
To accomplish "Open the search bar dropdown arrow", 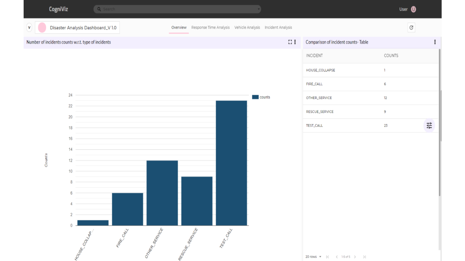I will click(x=258, y=9).
